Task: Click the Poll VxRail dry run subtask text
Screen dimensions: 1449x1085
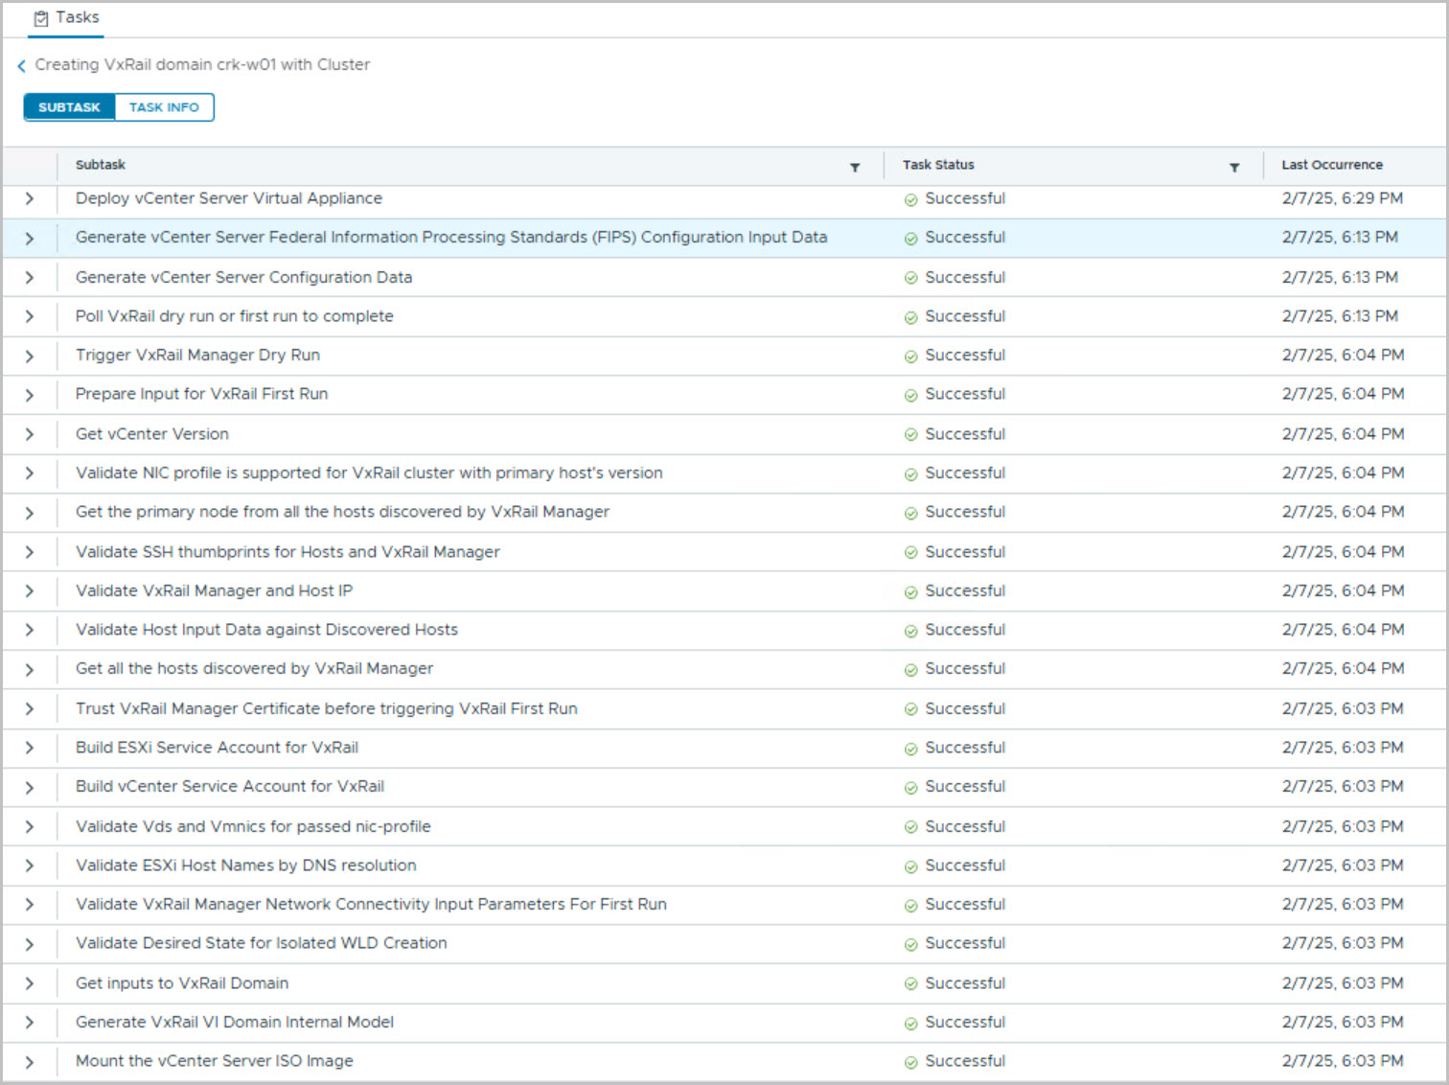Action: pos(234,316)
